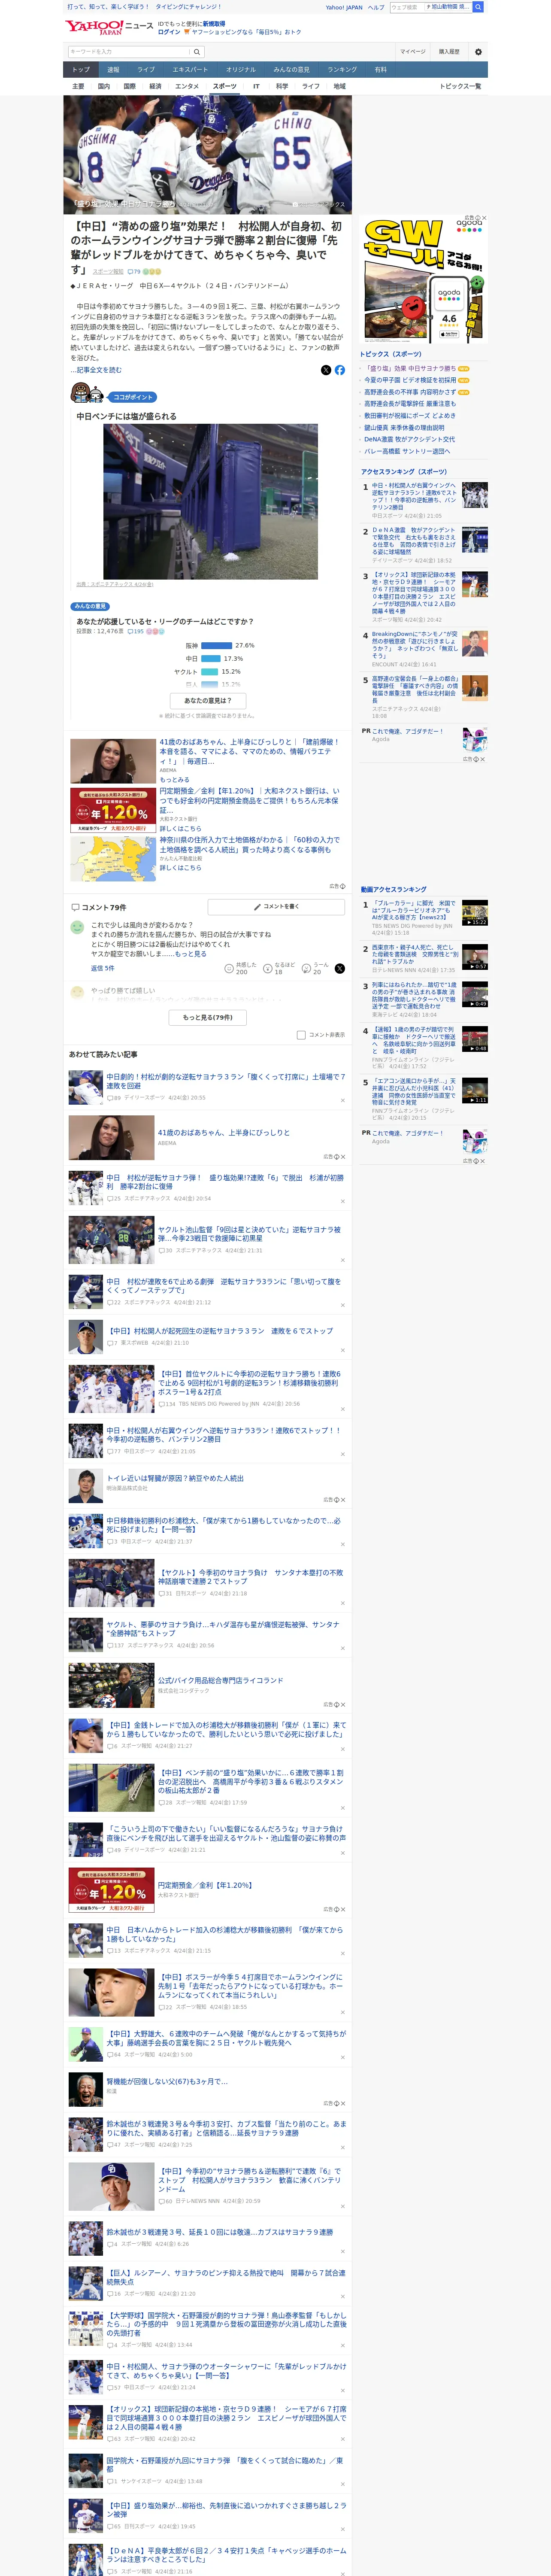Open the トピックス一覧 list link

pos(460,86)
